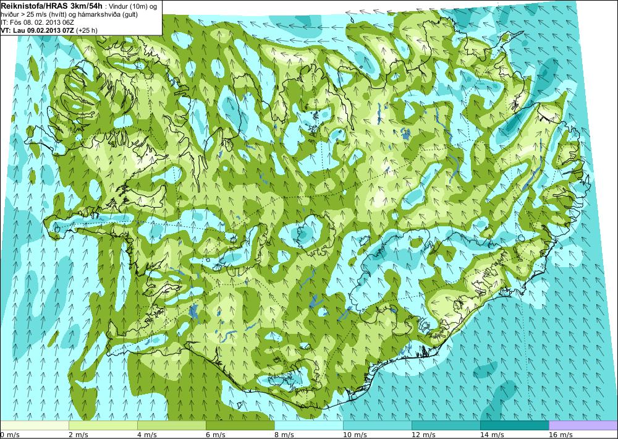Click the dark green 6–8 m/s legend swatch
Screen dimensions: 618x439
tap(240, 425)
